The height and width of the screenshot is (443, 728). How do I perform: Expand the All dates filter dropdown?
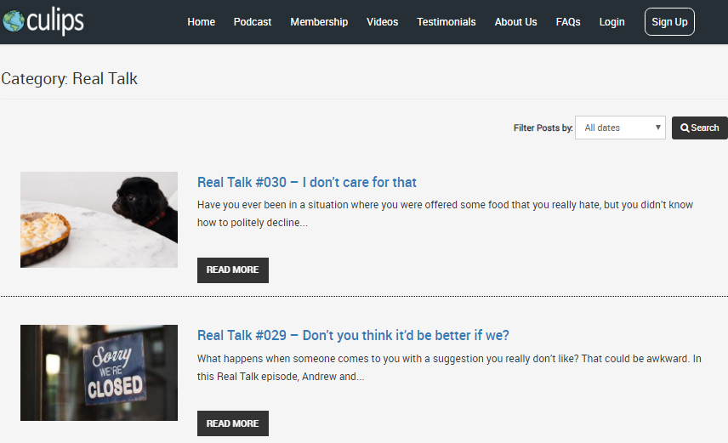click(620, 128)
